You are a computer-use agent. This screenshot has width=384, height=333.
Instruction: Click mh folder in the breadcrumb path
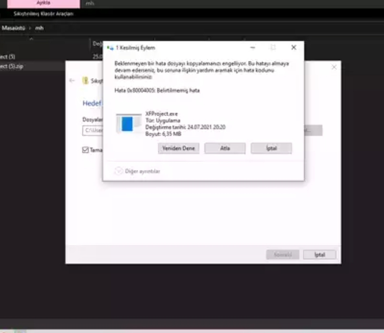point(39,28)
